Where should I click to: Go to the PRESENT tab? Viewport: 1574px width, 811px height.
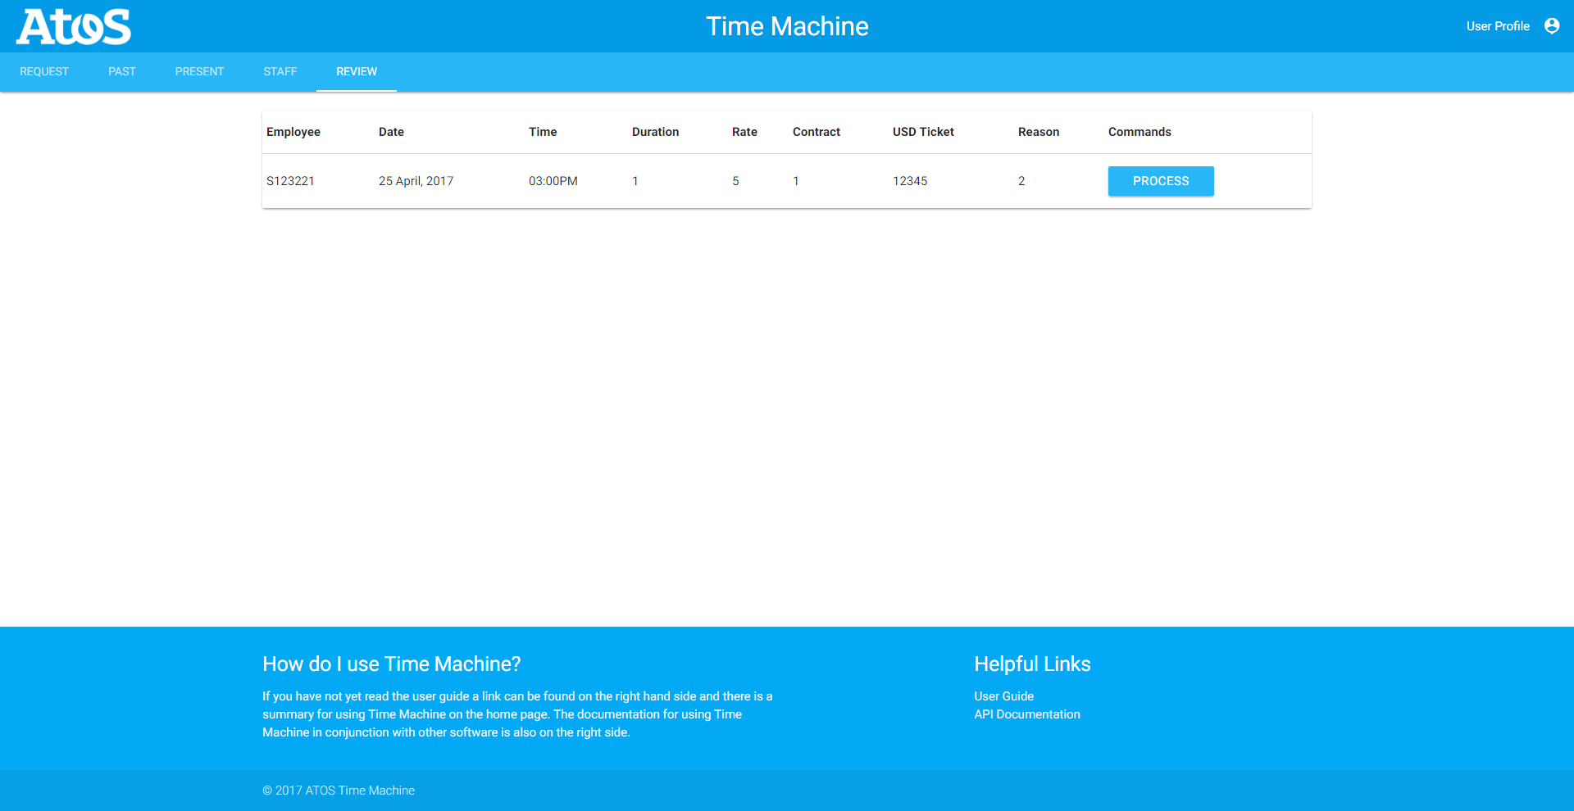coord(199,72)
